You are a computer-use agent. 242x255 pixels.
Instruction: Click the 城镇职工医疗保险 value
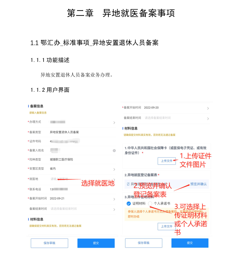(61, 159)
